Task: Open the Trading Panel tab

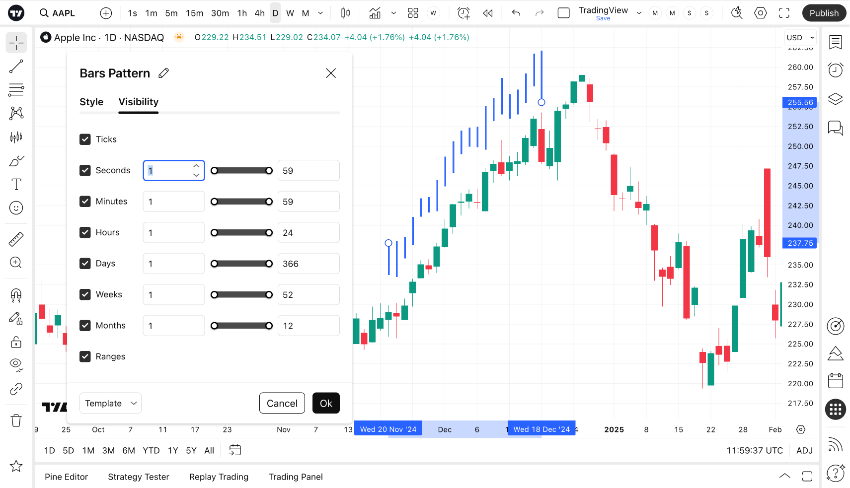Action: [296, 477]
